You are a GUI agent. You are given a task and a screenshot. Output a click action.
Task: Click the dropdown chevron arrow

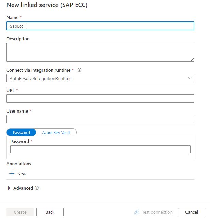click(190, 78)
